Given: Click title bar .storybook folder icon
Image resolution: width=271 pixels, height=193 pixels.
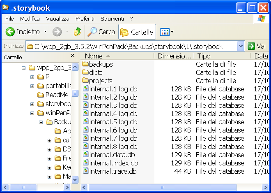Looking at the screenshot, I should click(5, 7).
